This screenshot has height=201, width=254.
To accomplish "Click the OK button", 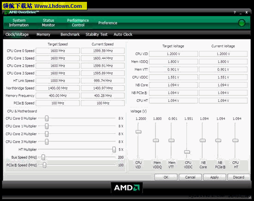I will [166, 177].
